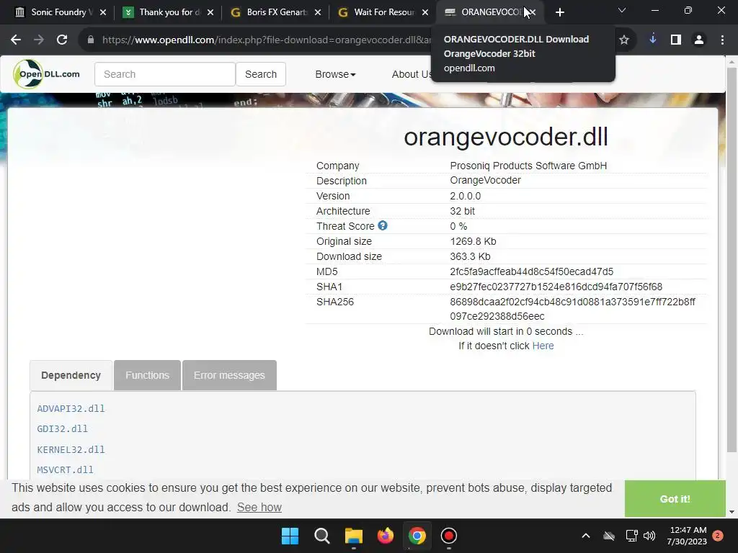
Task: Open the Chrome profile avatar icon
Action: pyautogui.click(x=699, y=40)
